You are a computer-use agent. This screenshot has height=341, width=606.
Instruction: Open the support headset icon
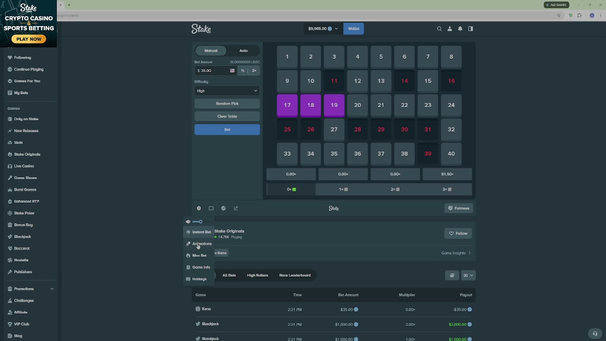[596, 333]
